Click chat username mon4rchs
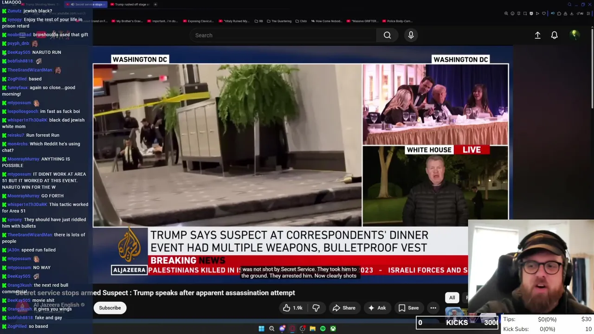 click(x=18, y=144)
